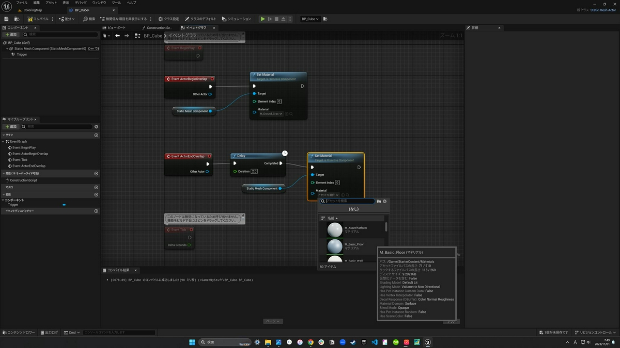Click the eject playback icon
The height and width of the screenshot is (348, 620).
(x=283, y=19)
